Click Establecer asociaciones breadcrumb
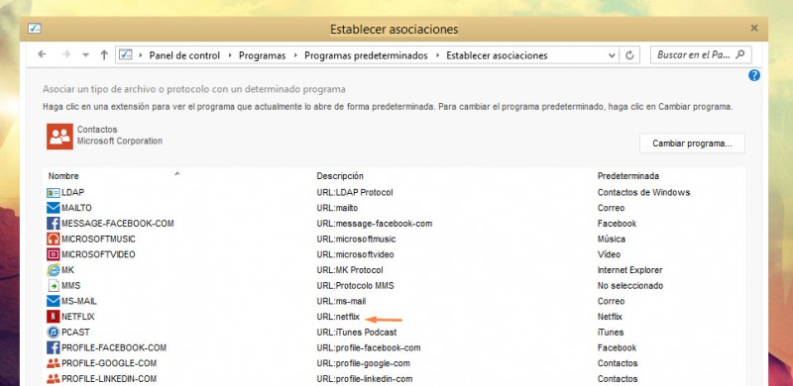The height and width of the screenshot is (386, 793). point(497,55)
